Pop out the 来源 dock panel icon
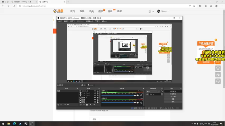The height and width of the screenshot is (126, 225). (99, 88)
